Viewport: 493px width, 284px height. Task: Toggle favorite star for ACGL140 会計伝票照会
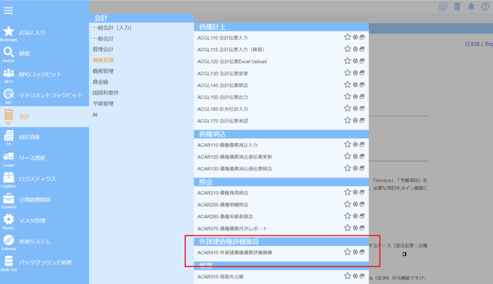point(348,84)
